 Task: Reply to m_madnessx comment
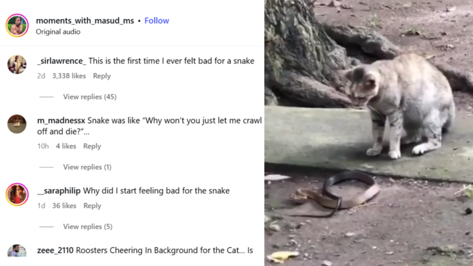(x=92, y=146)
